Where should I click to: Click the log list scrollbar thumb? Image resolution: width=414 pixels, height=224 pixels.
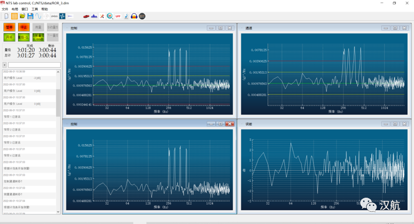pos(58,103)
